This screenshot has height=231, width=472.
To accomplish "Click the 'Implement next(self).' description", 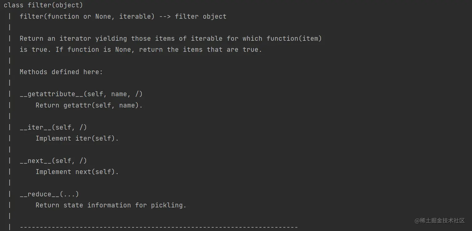I will click(x=77, y=172).
